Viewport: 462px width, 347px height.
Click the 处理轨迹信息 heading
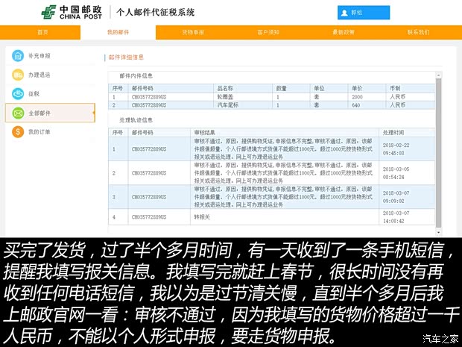pos(136,120)
